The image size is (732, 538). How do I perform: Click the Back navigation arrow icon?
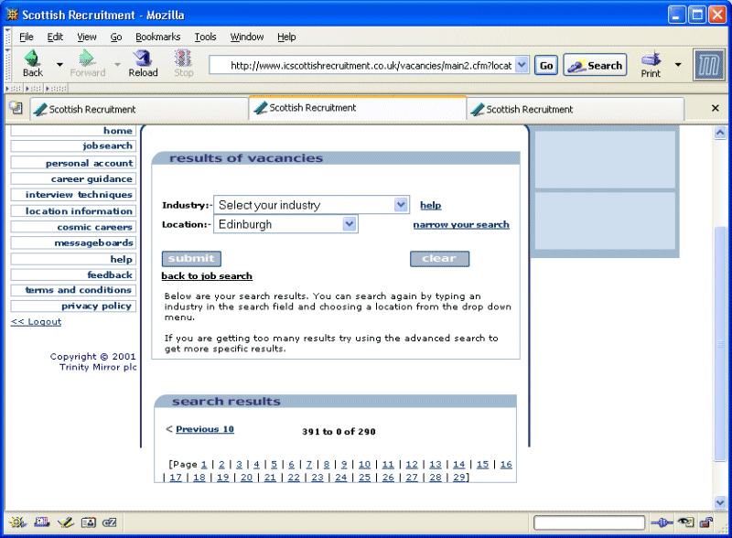pyautogui.click(x=32, y=63)
